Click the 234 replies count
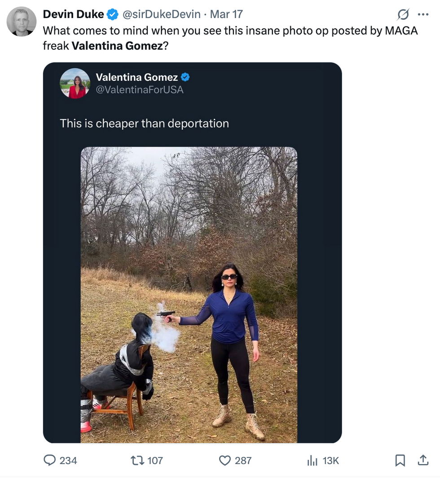Image resolution: width=440 pixels, height=478 pixels. tap(68, 460)
